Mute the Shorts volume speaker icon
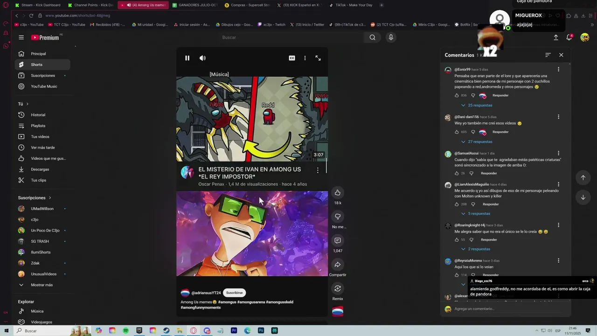Image resolution: width=597 pixels, height=336 pixels. coord(202,58)
